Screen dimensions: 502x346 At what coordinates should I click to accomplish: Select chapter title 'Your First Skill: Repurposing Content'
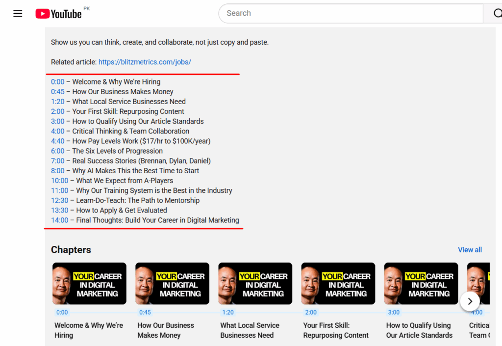pyautogui.click(x=336, y=330)
